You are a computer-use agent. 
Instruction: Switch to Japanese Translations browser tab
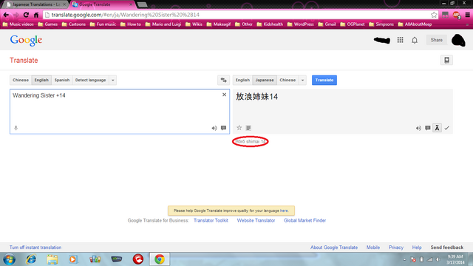35,4
